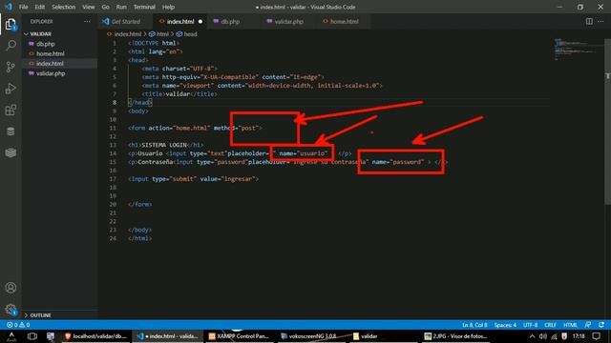
Task: Open the Run menu
Action: click(x=121, y=7)
